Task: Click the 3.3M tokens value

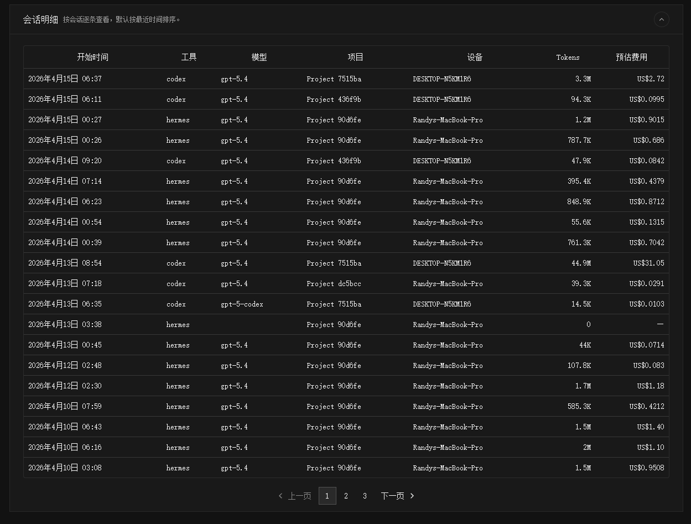Action: tap(583, 79)
